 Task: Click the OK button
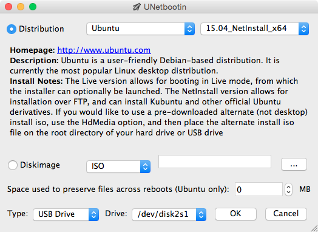235,214
